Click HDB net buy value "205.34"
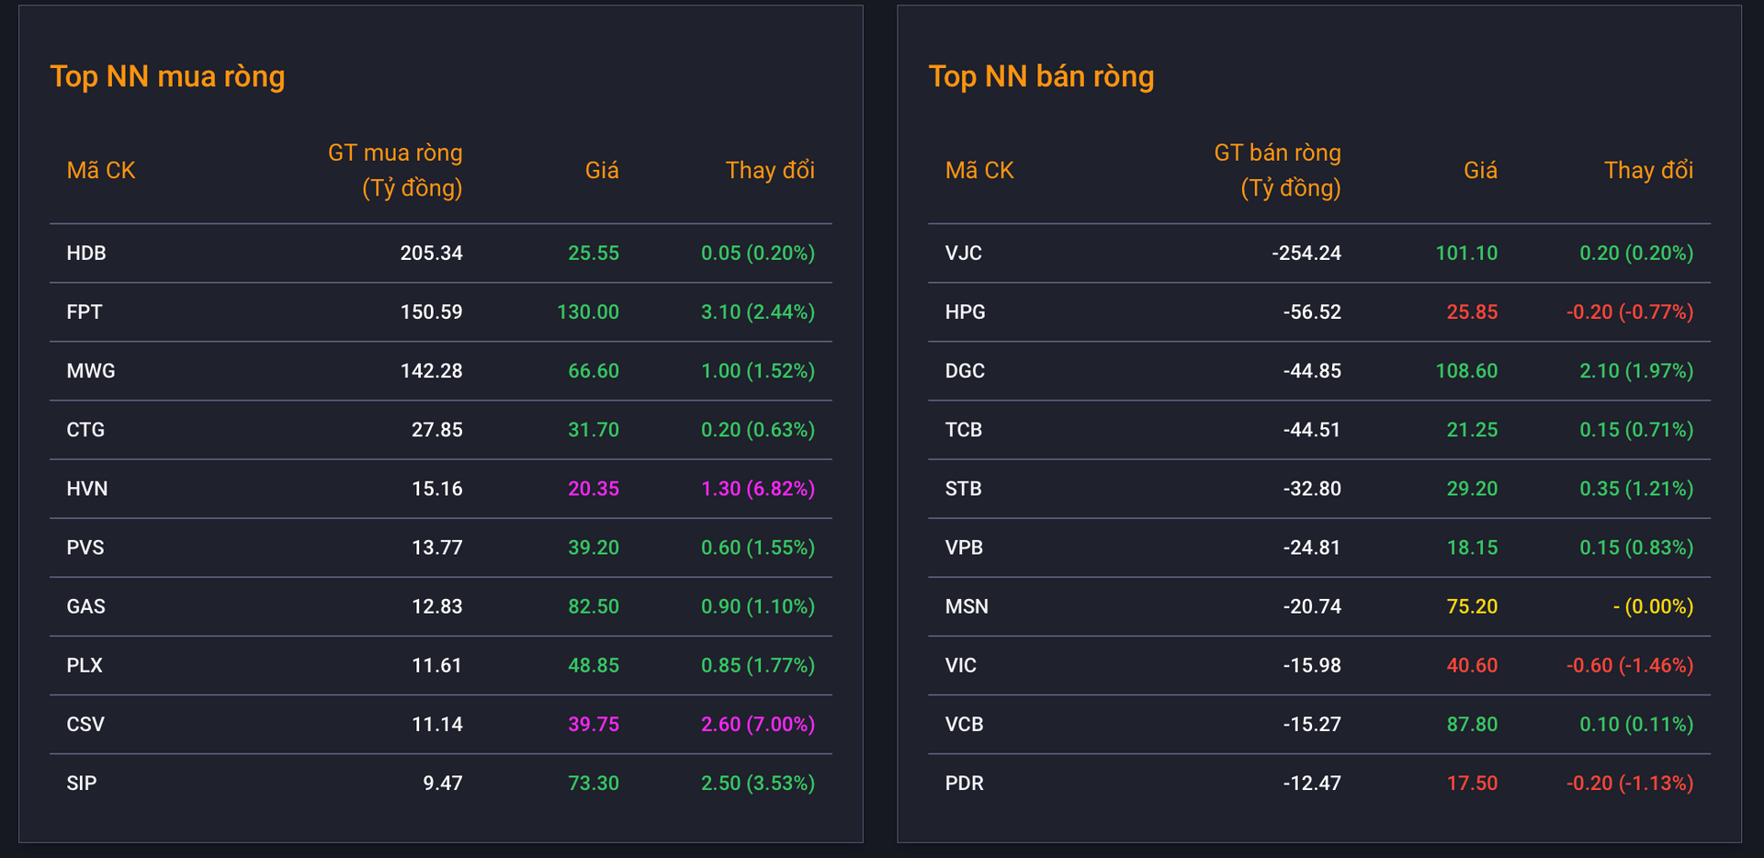This screenshot has height=858, width=1764. pos(432,253)
